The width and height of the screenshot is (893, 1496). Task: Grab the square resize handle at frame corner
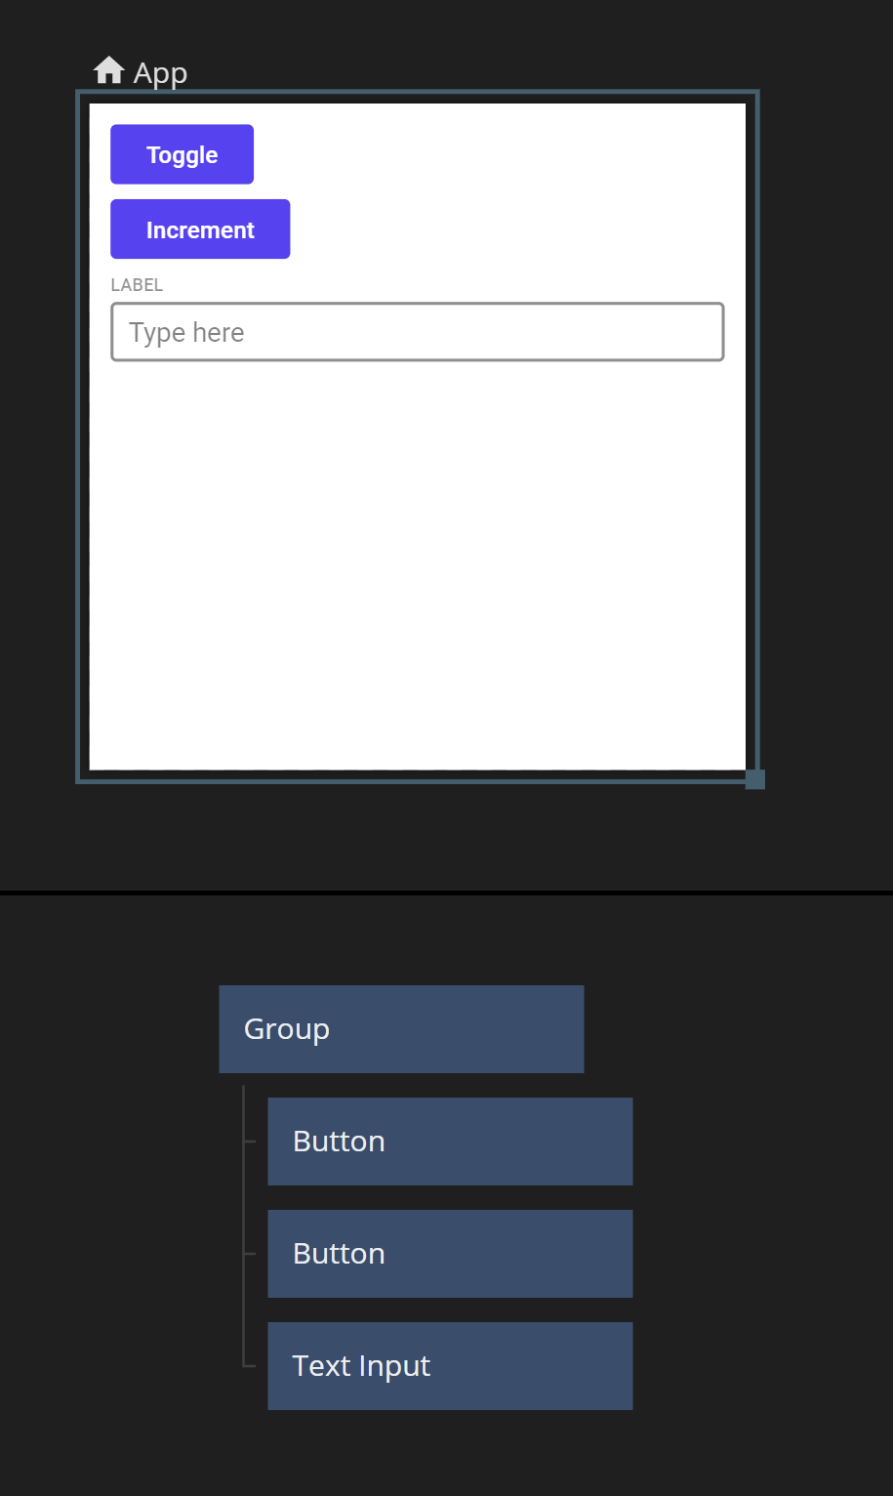pos(754,779)
